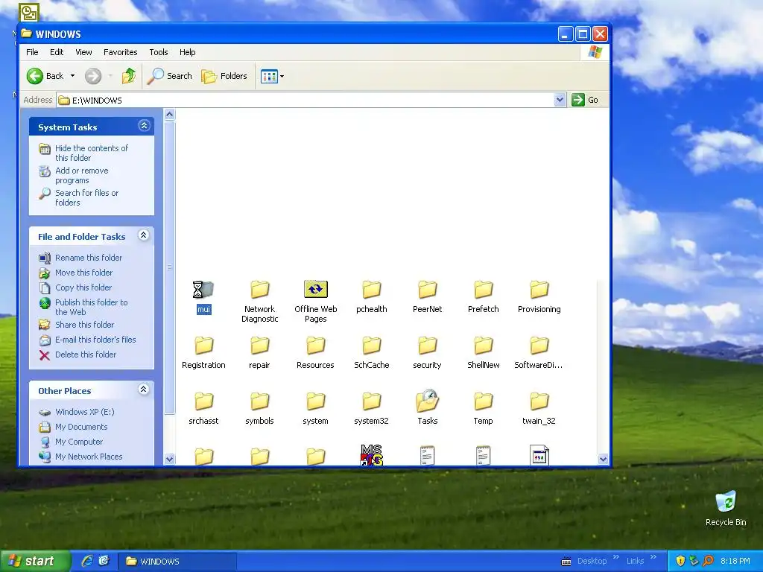Toggle the Folders pane button
The width and height of the screenshot is (763, 572).
pos(224,76)
